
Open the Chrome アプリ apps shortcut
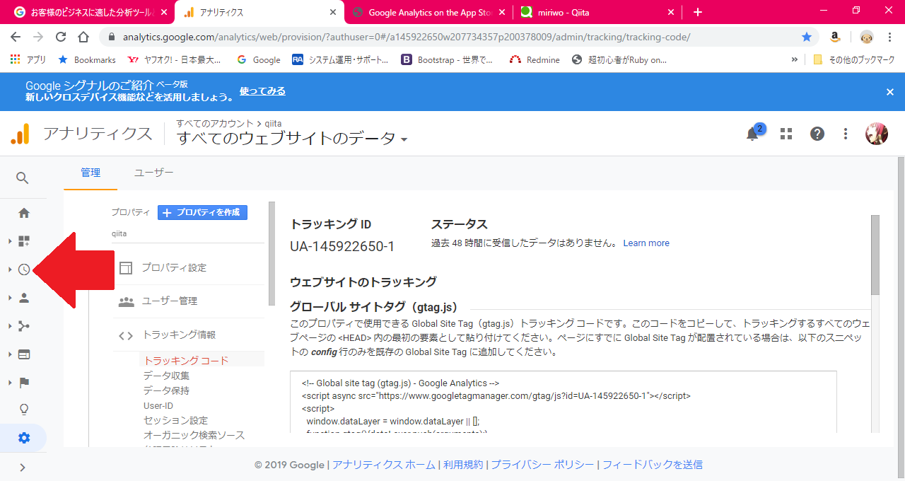pos(28,60)
